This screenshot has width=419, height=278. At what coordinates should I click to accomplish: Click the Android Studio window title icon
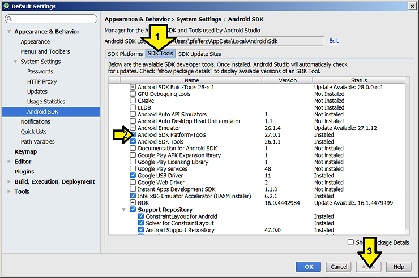click(6, 6)
